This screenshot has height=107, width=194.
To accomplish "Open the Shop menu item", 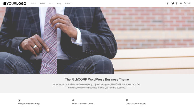I will 51,3.
